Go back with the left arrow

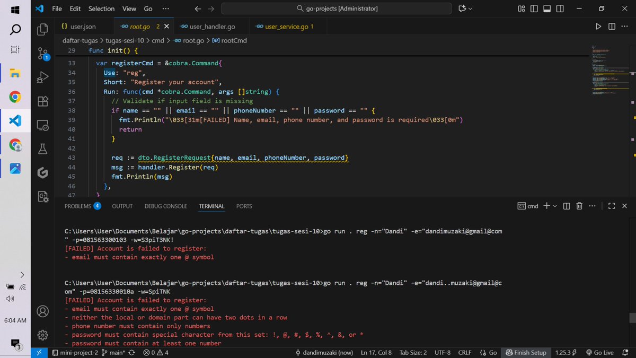pos(198,8)
